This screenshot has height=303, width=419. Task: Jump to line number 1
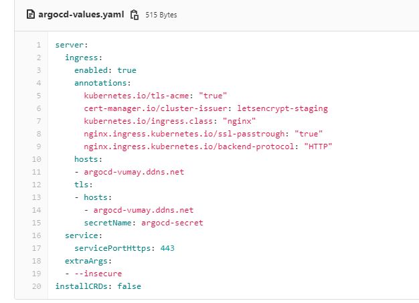pyautogui.click(x=39, y=45)
